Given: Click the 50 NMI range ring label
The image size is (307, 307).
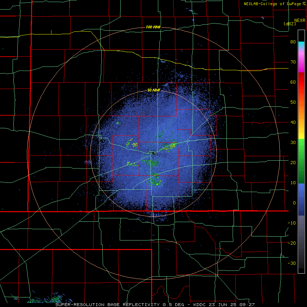Looking at the screenshot, I should 154,90.
